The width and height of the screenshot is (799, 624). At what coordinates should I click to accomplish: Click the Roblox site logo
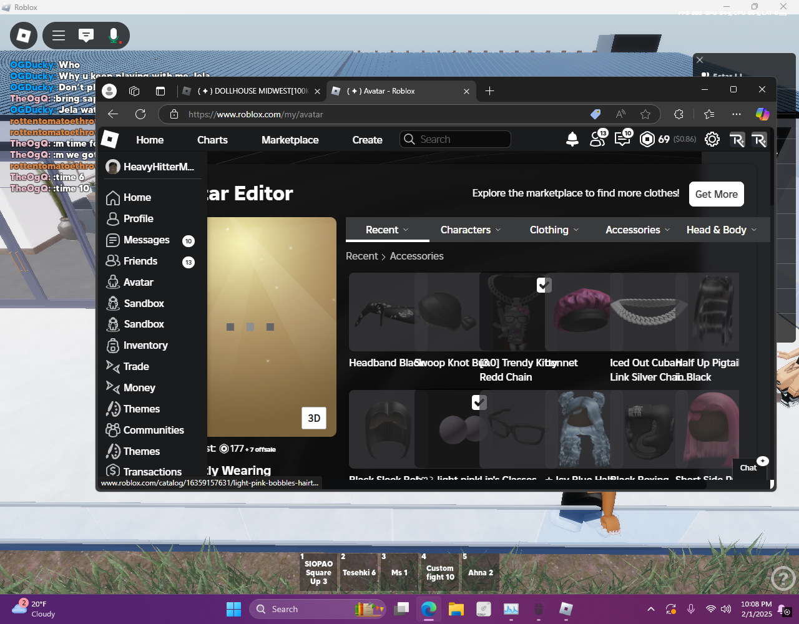click(110, 139)
